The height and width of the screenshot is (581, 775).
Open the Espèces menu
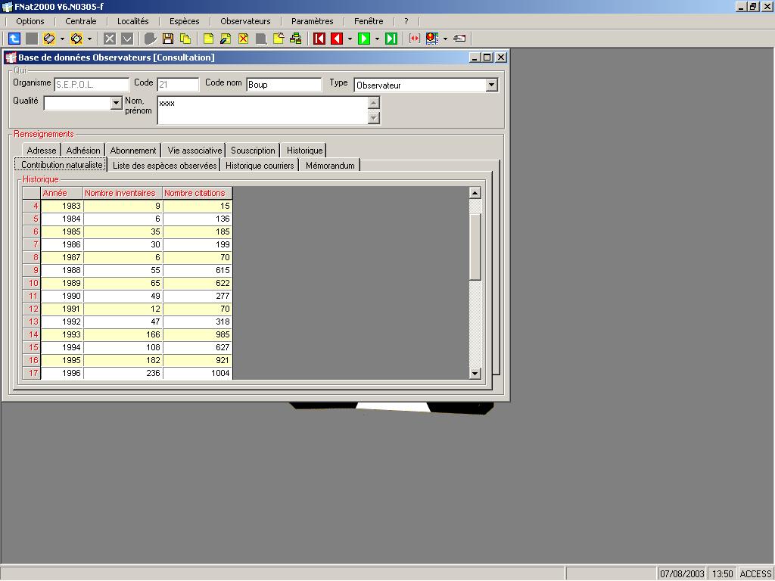[x=185, y=21]
